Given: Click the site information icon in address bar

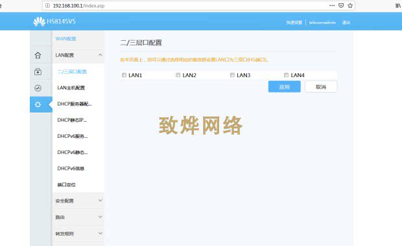Looking at the screenshot, I should [x=47, y=6].
